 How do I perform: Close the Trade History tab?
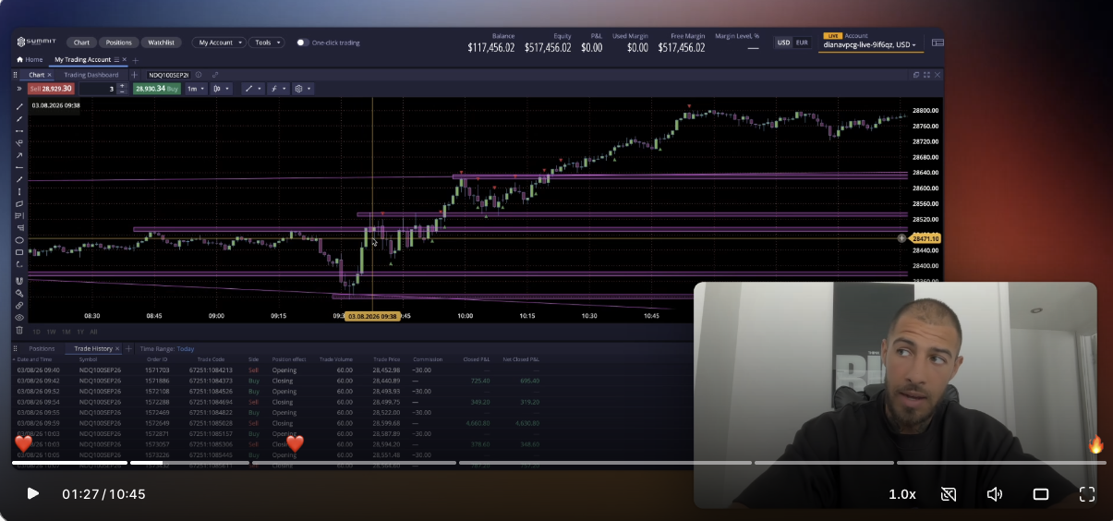(117, 349)
